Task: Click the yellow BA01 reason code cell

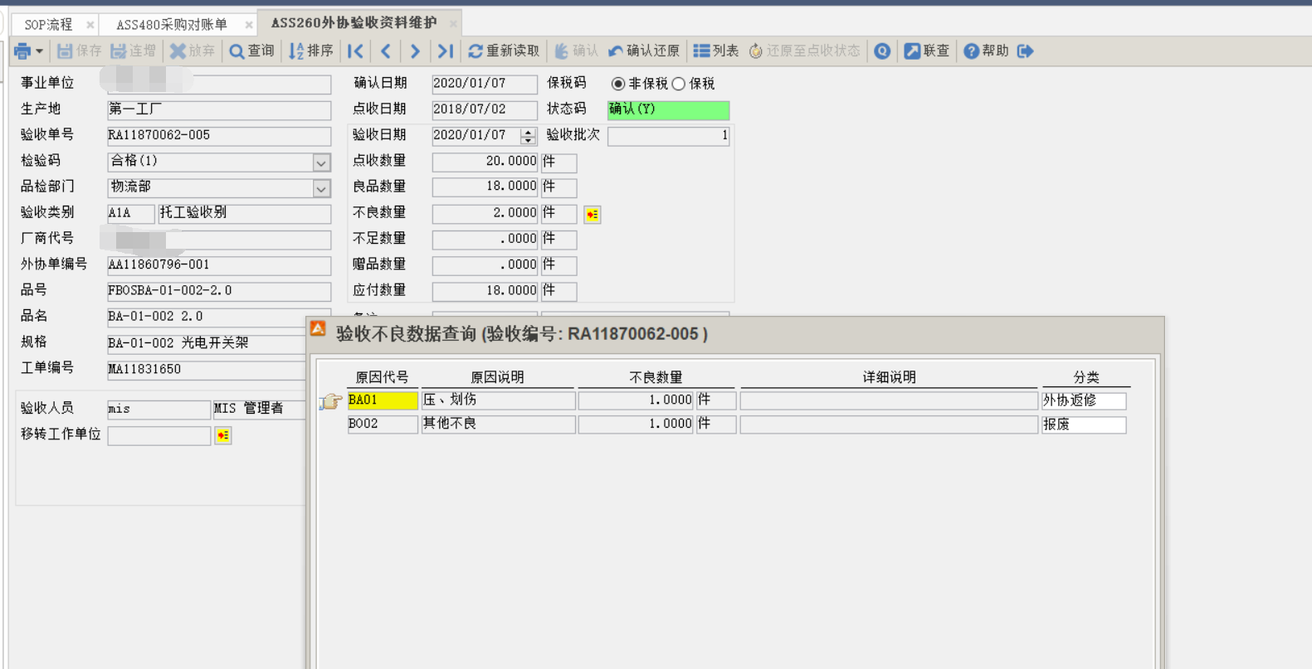Action: coord(382,400)
